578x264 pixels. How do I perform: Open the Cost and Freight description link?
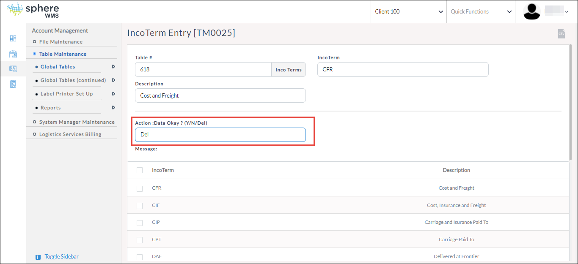point(456,188)
